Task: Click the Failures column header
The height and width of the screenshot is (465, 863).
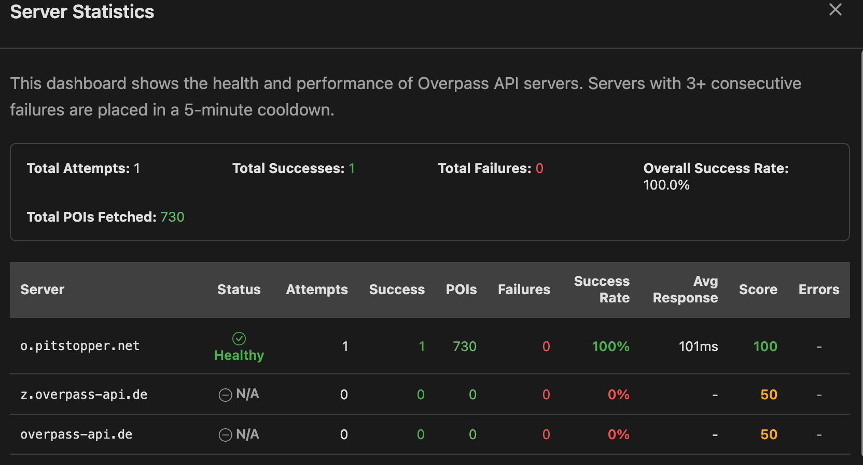Action: pos(524,289)
